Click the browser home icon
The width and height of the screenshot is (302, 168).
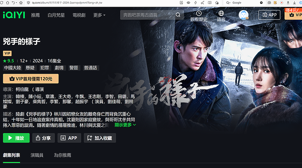click(7, 3)
